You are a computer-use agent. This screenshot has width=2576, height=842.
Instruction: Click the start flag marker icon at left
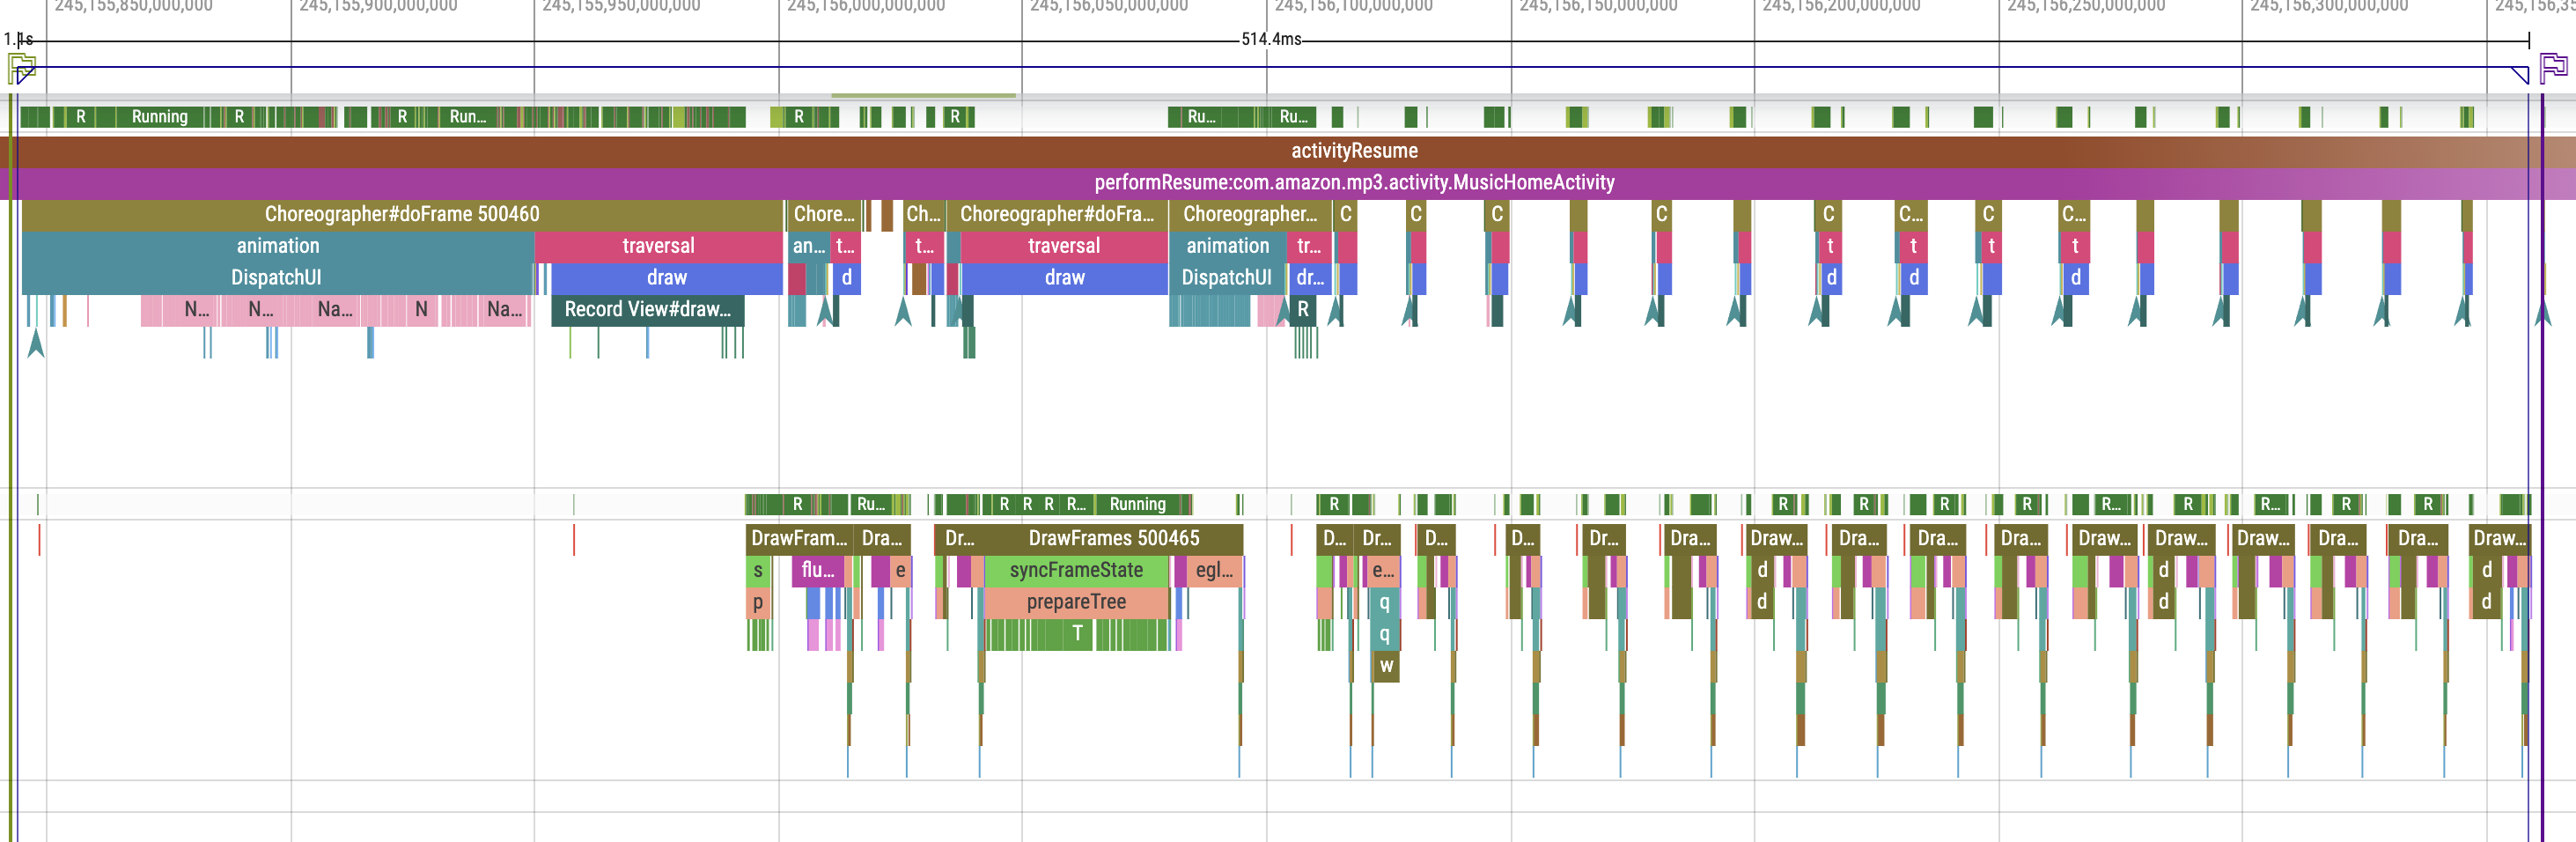[22, 69]
